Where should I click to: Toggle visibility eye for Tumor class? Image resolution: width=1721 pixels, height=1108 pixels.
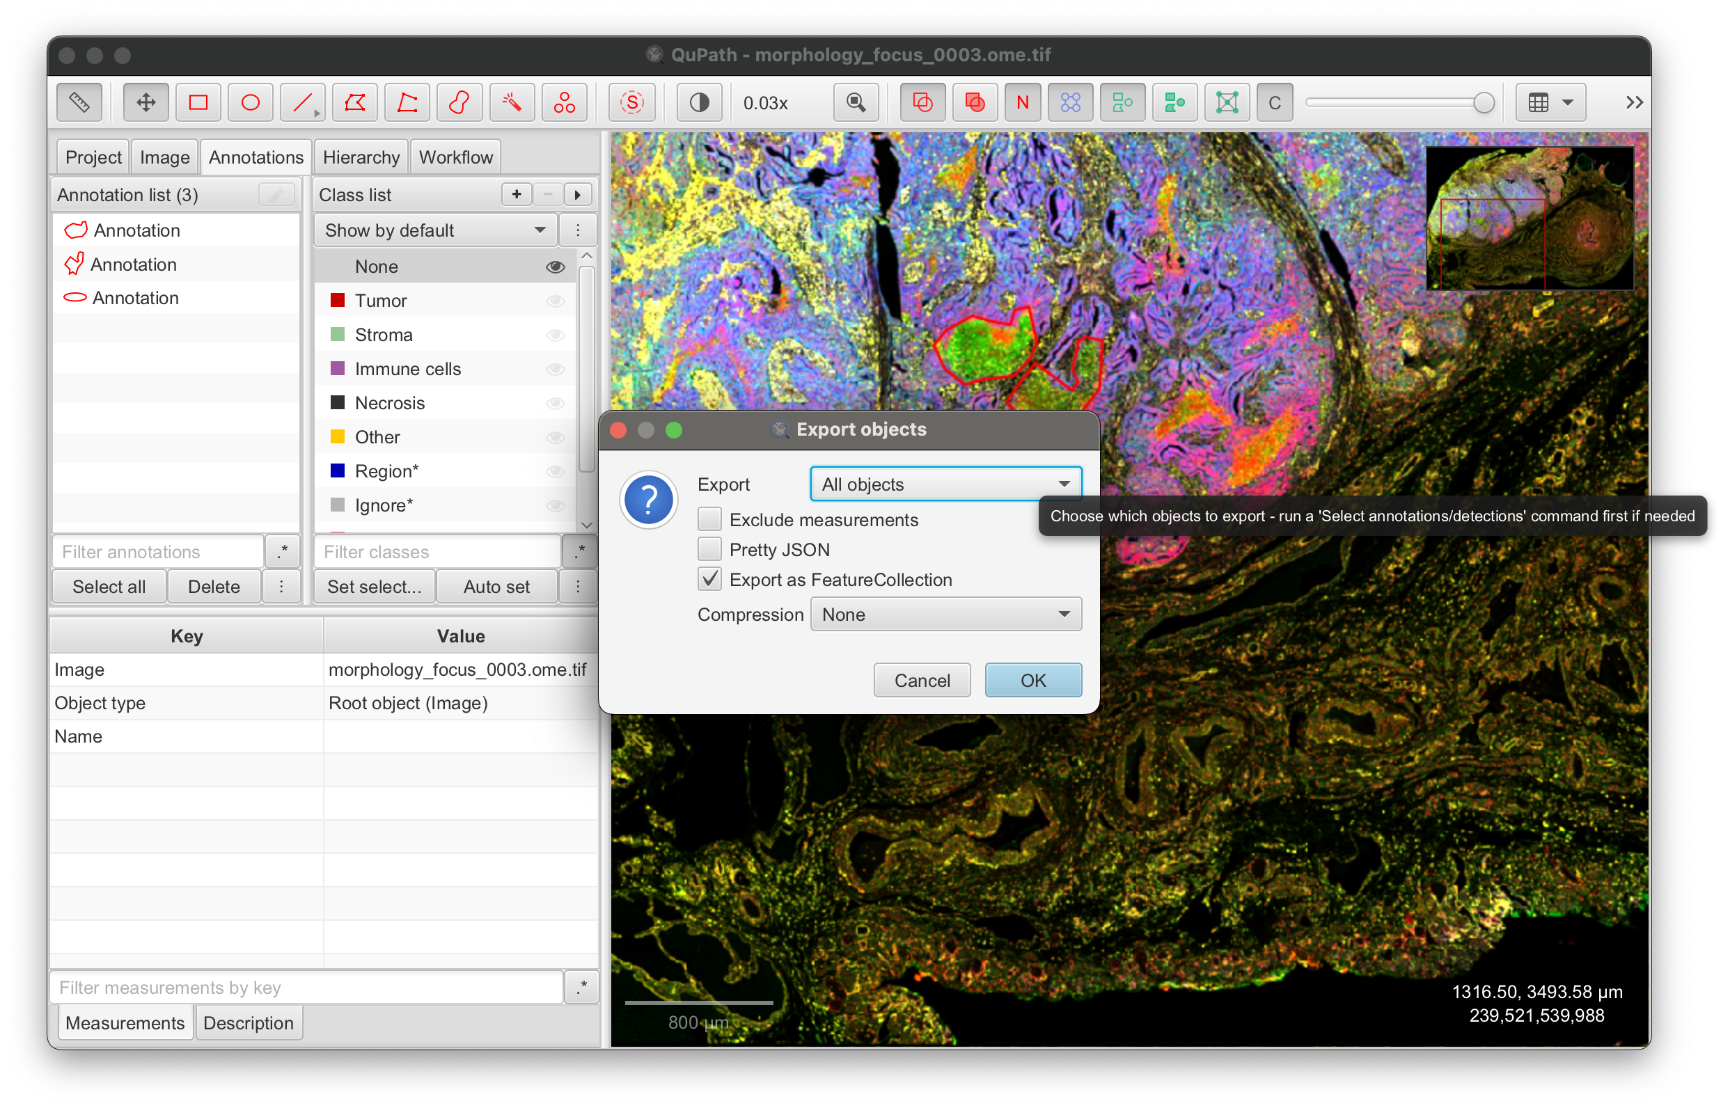tap(555, 301)
